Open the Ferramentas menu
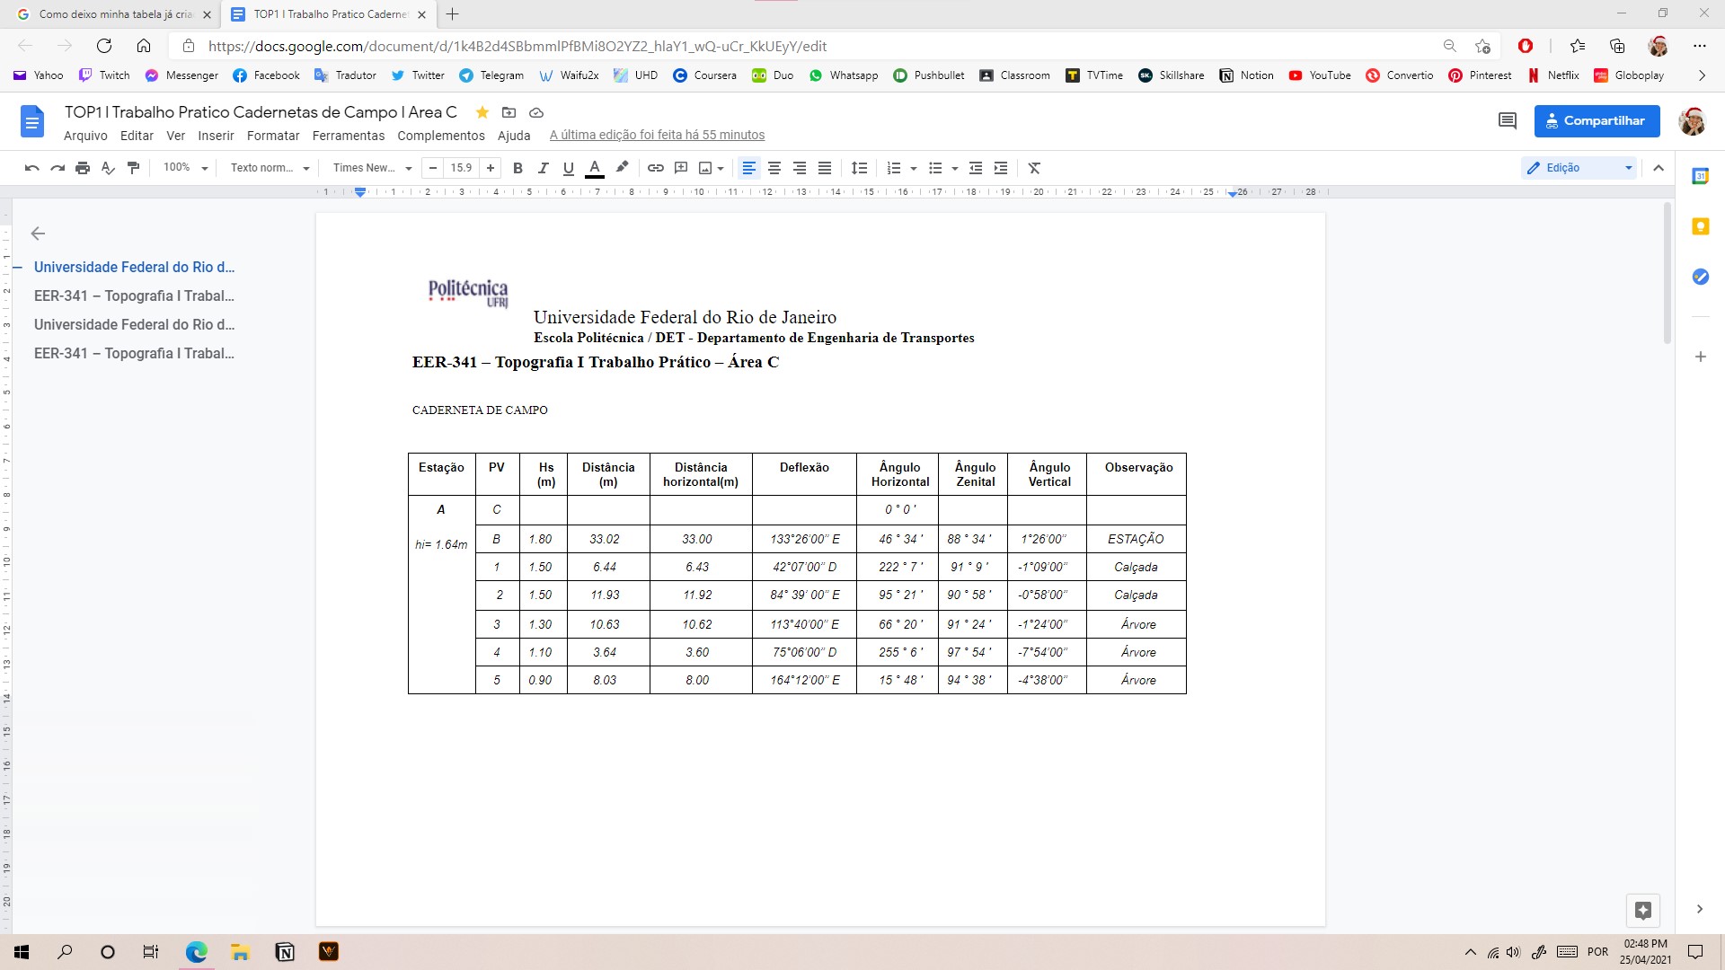1725x970 pixels. click(x=348, y=136)
